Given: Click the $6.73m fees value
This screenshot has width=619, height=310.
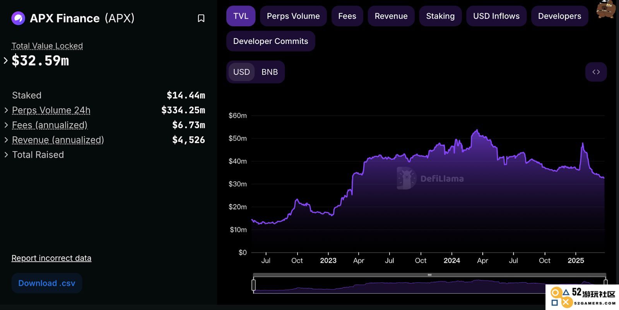Looking at the screenshot, I should [189, 125].
